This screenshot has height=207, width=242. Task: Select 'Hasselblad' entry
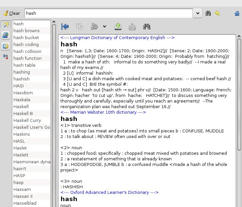click(x=31, y=203)
